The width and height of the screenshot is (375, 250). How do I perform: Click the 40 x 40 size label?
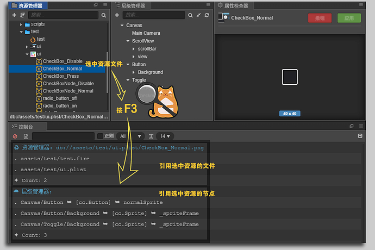[290, 114]
